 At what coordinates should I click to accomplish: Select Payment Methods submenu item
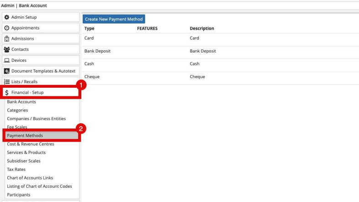(x=42, y=136)
